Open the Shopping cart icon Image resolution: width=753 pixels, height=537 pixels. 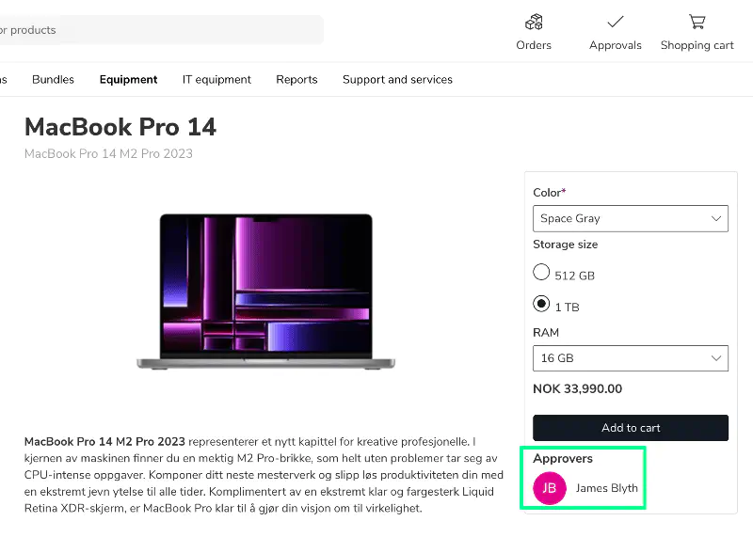tap(697, 22)
